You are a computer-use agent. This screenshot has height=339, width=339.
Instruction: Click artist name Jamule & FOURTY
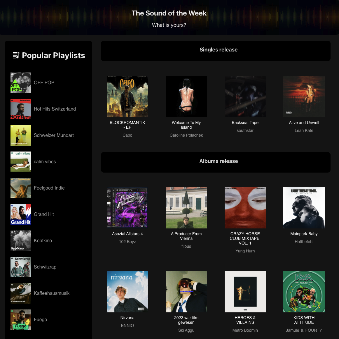click(x=304, y=330)
